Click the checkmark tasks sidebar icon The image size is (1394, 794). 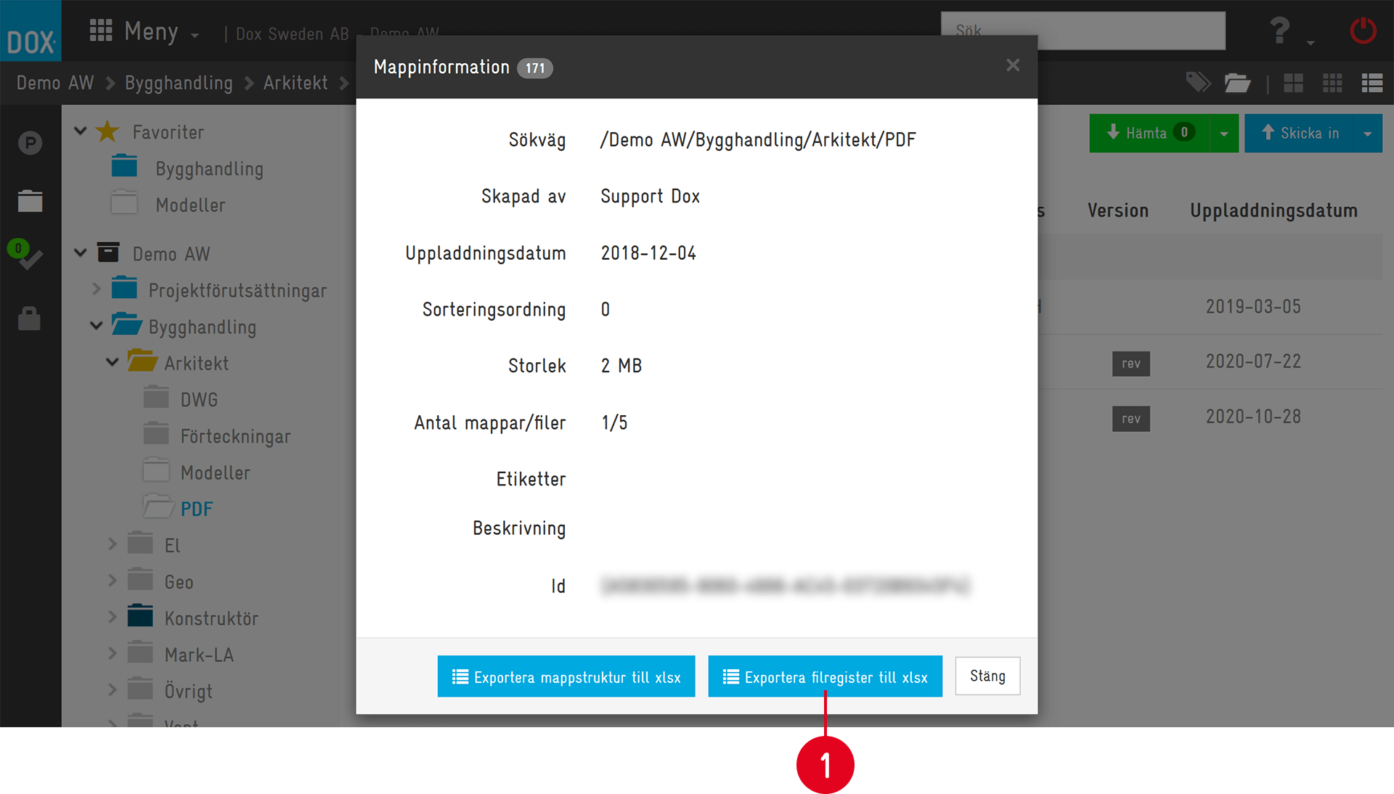pos(26,255)
